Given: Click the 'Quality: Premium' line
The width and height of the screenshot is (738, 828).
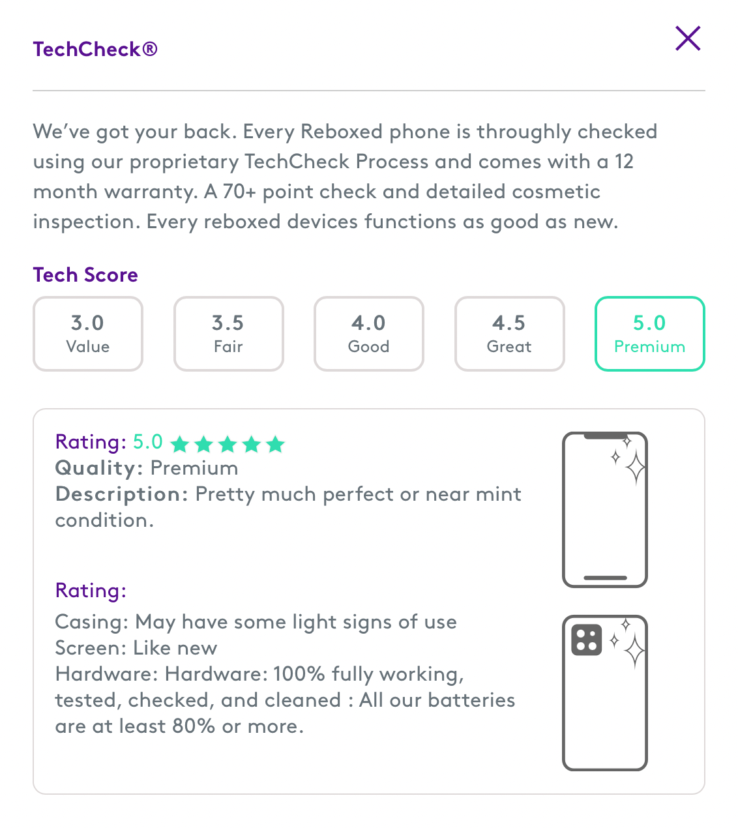Looking at the screenshot, I should click(x=147, y=468).
